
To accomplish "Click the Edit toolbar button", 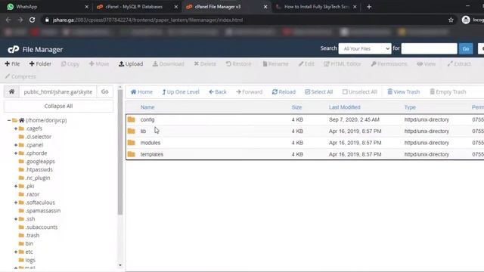I will (x=306, y=63).
